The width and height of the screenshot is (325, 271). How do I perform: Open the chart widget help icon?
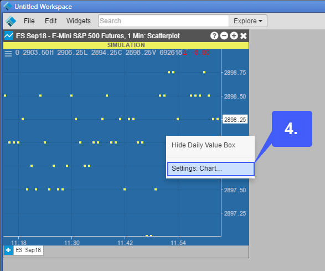214,35
